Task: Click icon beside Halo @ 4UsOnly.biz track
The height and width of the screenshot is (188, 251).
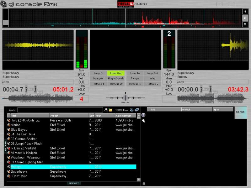Action: [9, 120]
